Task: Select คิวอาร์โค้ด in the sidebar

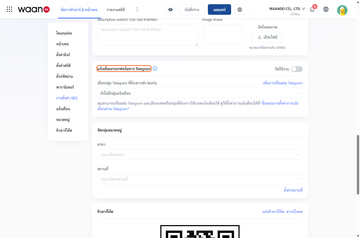Action: (x=64, y=130)
